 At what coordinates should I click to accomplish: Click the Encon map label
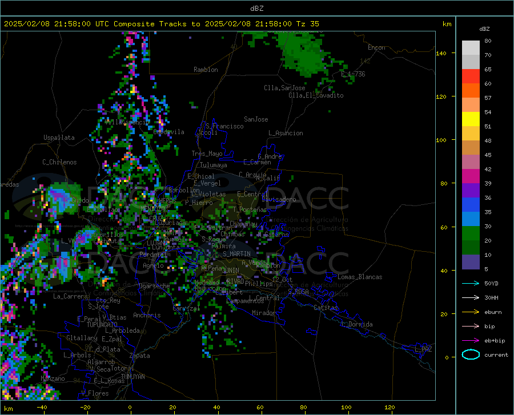click(376, 47)
